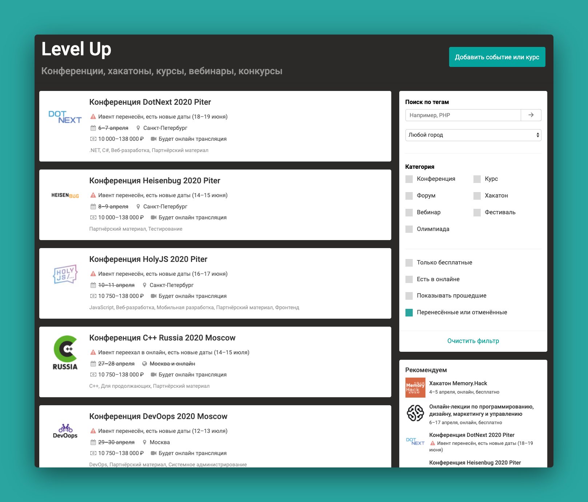Check the Курс category filter
Screen dimensions: 588x502
(x=477, y=179)
